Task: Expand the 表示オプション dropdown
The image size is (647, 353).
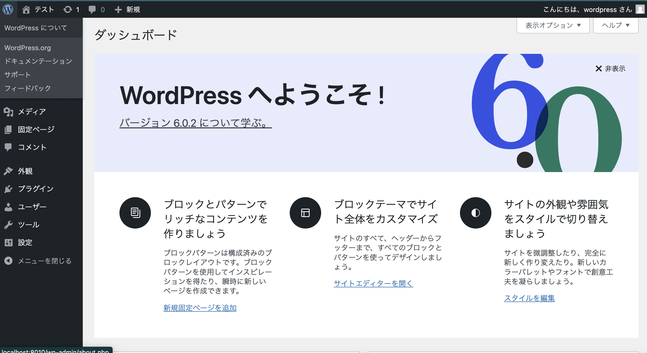Action: point(553,25)
